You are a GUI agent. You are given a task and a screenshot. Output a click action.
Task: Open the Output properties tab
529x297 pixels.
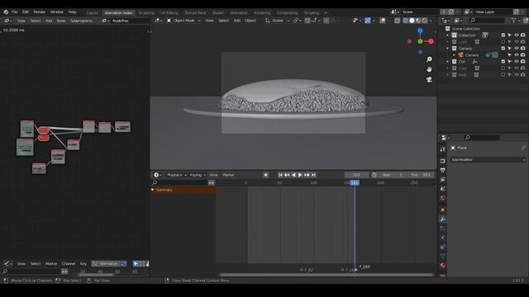(x=443, y=170)
